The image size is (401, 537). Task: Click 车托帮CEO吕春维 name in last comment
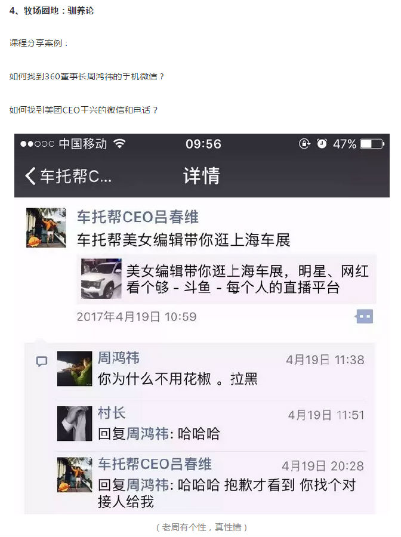(x=155, y=464)
